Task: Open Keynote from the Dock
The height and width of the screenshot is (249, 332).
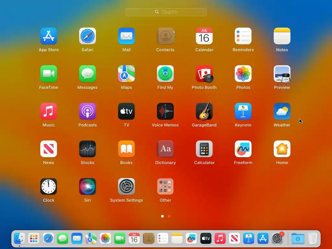Action: pos(249,238)
